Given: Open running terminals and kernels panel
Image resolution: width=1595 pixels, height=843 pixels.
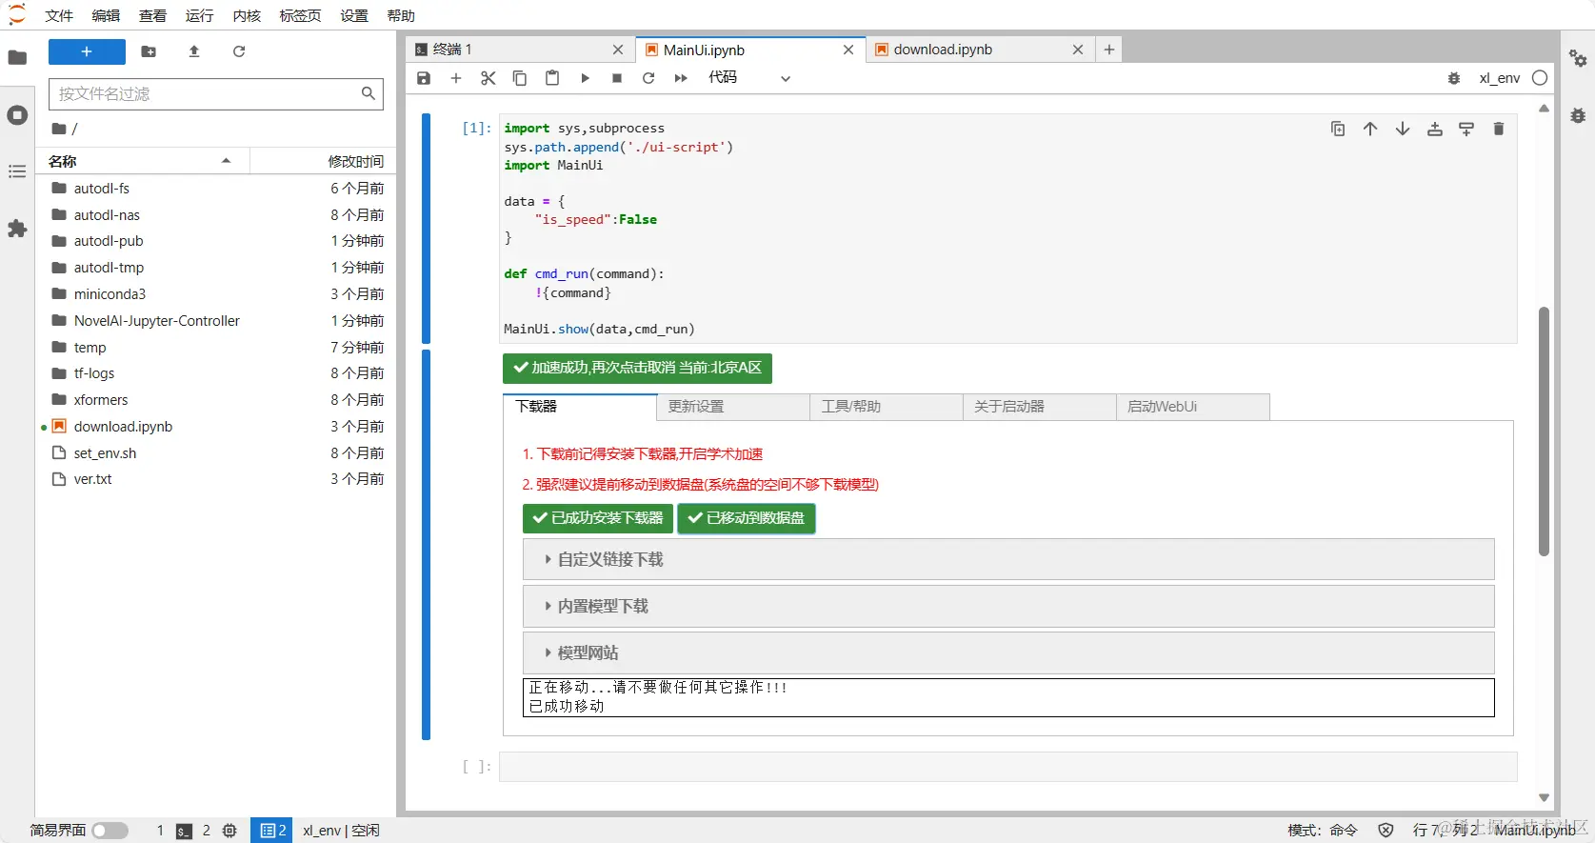Looking at the screenshot, I should (17, 115).
